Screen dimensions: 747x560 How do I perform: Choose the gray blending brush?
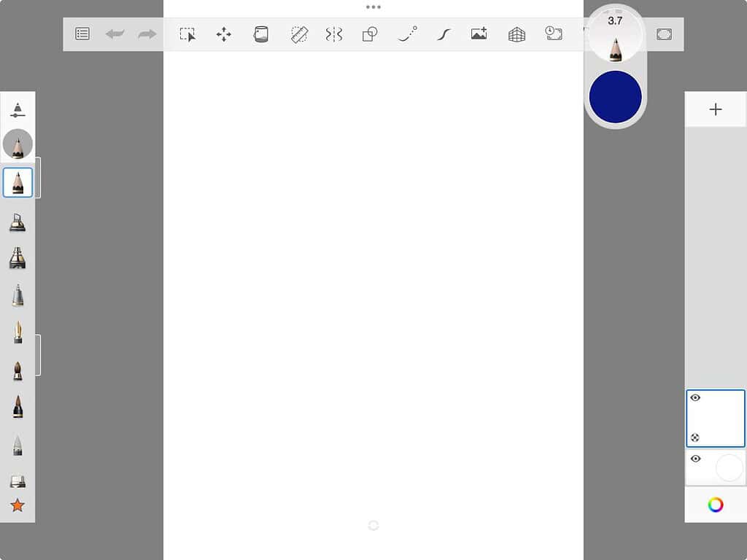18,446
